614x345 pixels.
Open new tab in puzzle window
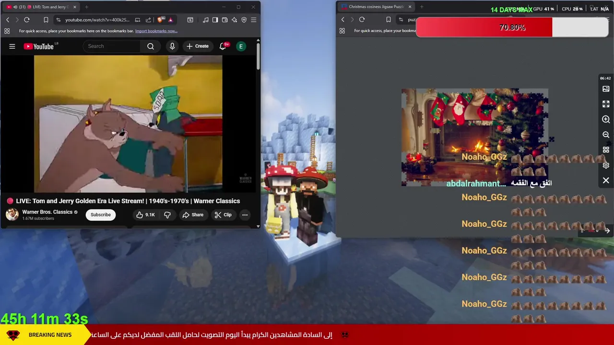(422, 7)
